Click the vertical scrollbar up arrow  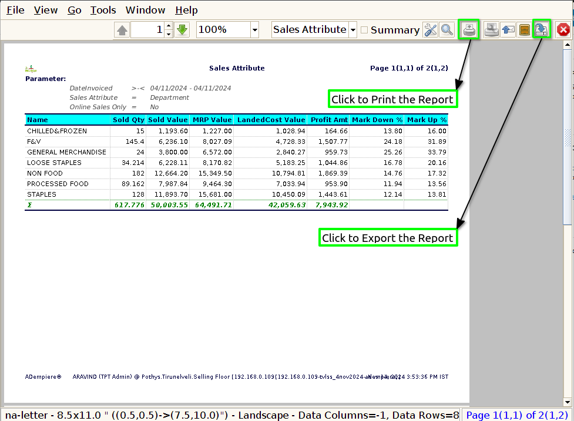click(568, 45)
